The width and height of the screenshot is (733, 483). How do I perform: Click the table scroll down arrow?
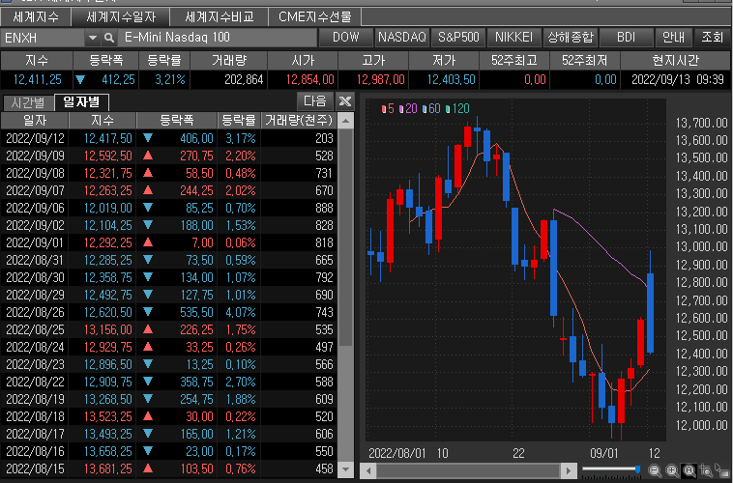[x=345, y=469]
